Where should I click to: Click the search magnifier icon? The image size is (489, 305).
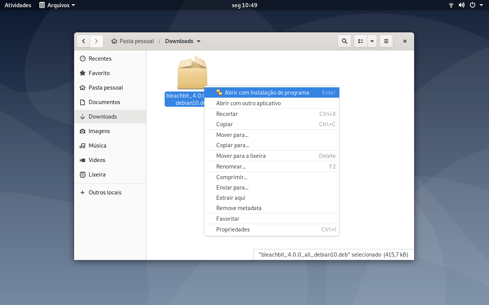pos(345,41)
